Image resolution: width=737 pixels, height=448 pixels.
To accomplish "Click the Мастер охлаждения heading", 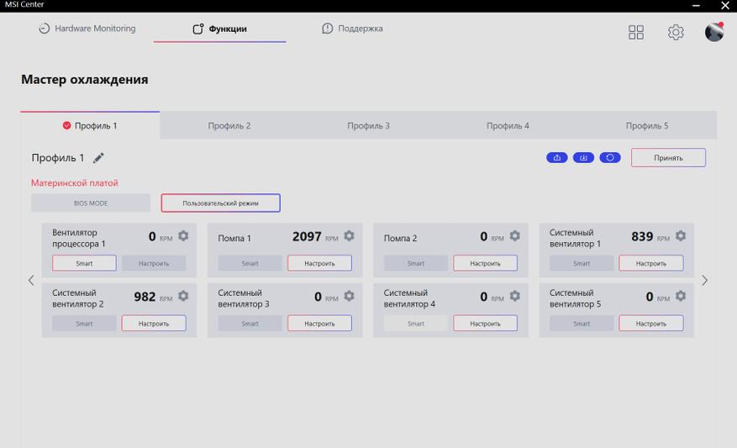I will tap(85, 80).
